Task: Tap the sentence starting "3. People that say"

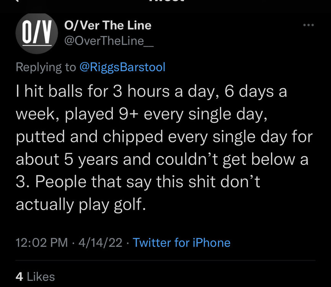Action: (138, 182)
